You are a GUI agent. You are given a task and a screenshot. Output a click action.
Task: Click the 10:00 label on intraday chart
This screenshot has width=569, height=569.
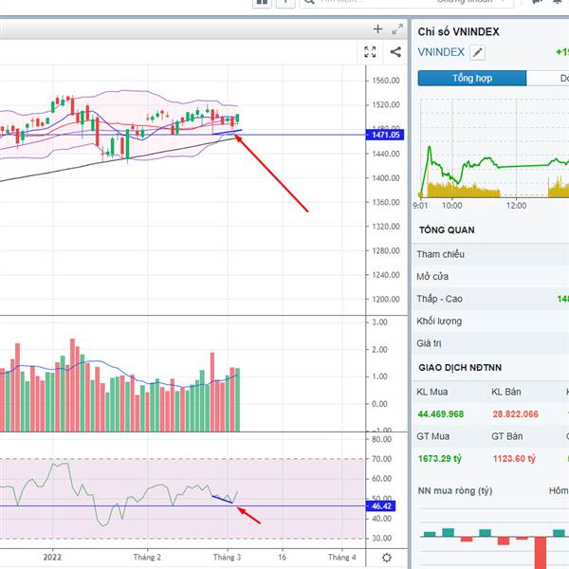click(x=451, y=206)
